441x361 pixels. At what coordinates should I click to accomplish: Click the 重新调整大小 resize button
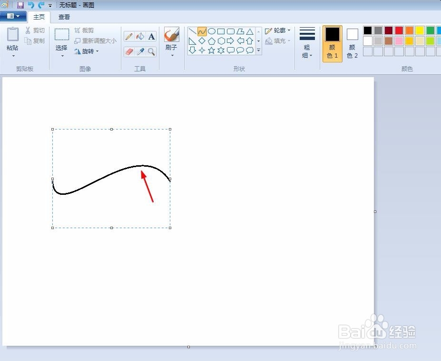(95, 41)
